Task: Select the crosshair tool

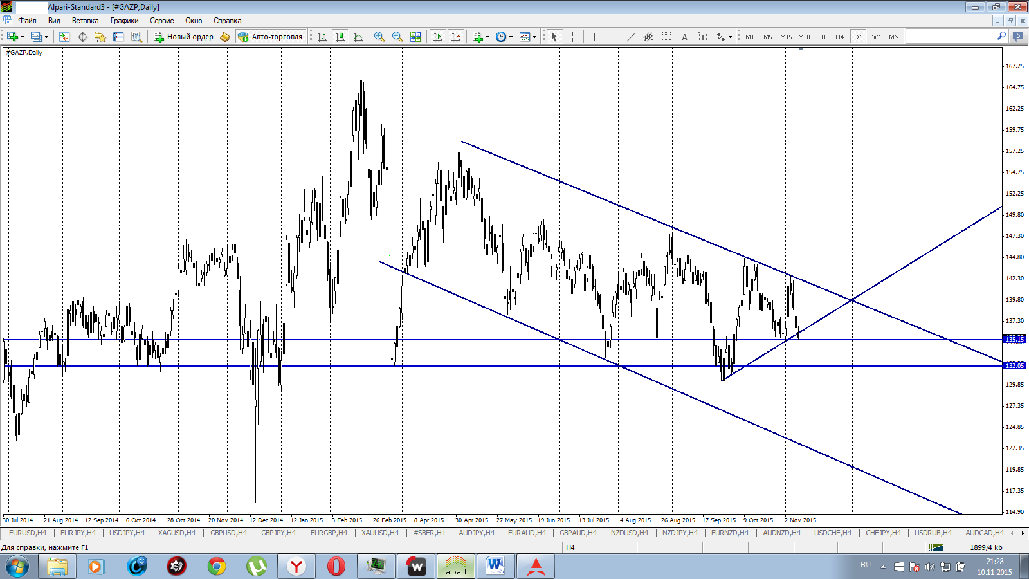Action: point(572,37)
